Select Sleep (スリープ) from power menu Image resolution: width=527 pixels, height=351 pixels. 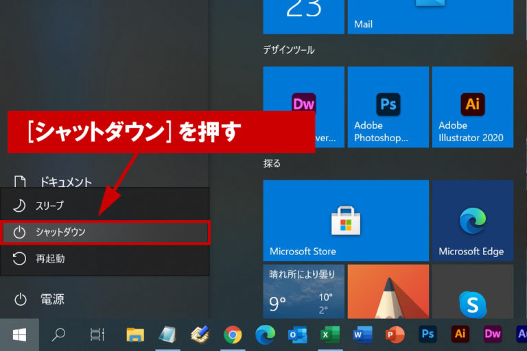pyautogui.click(x=105, y=206)
